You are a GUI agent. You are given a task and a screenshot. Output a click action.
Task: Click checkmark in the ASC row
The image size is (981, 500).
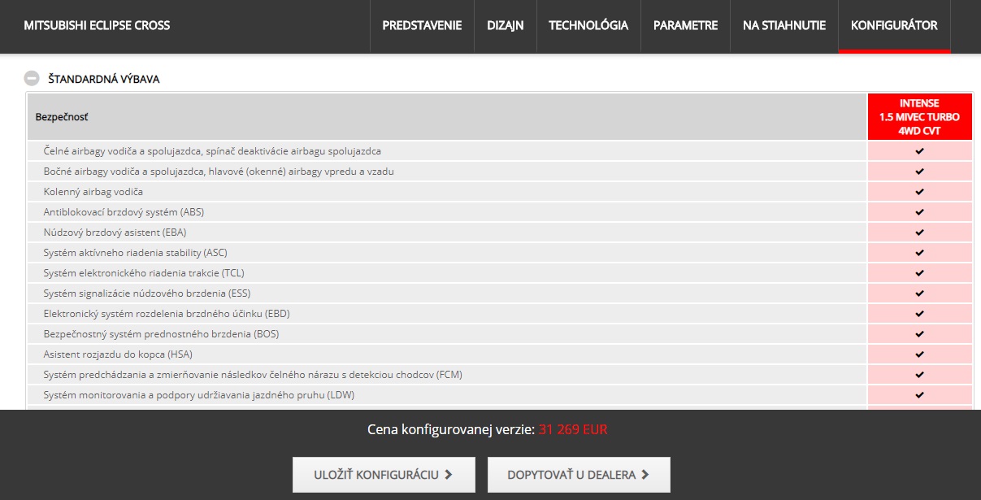pyautogui.click(x=919, y=253)
